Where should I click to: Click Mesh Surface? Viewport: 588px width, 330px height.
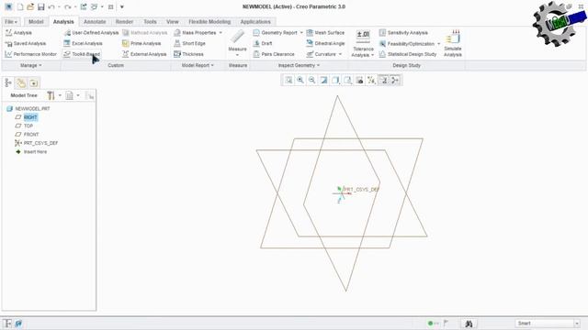(325, 33)
